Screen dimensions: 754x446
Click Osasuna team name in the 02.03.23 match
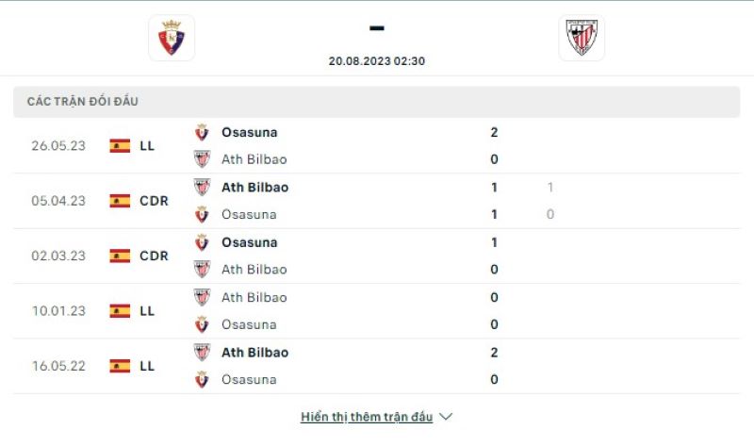250,242
